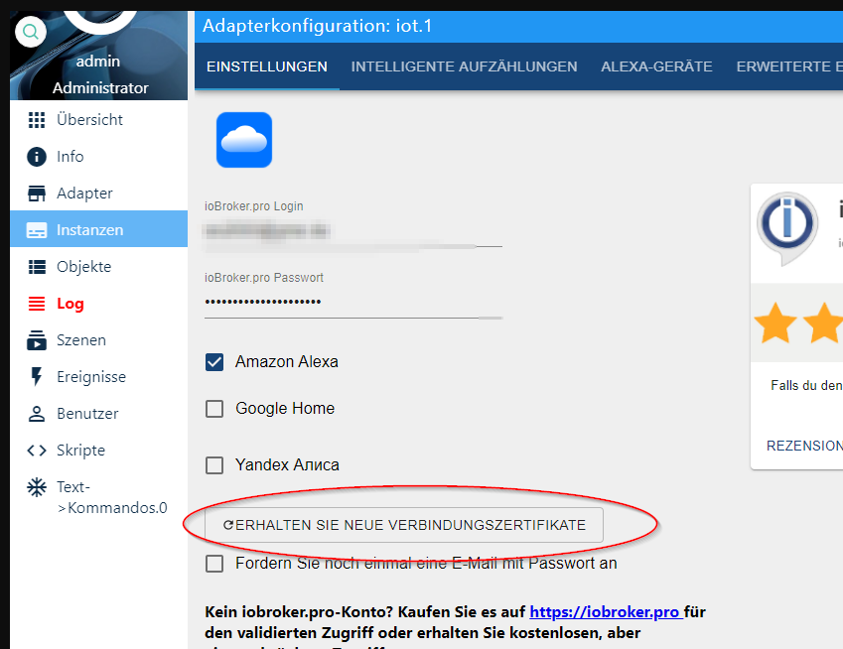Click the ioBroker logo in review card
This screenshot has width=843, height=649.
tap(787, 228)
